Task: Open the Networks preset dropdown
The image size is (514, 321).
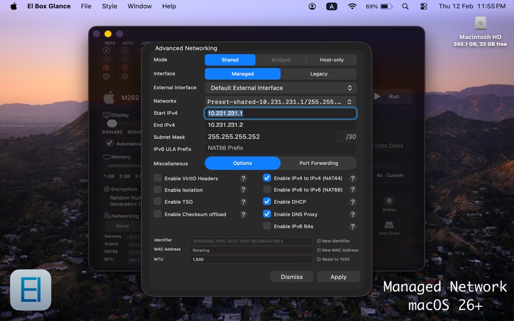Action: [280, 101]
